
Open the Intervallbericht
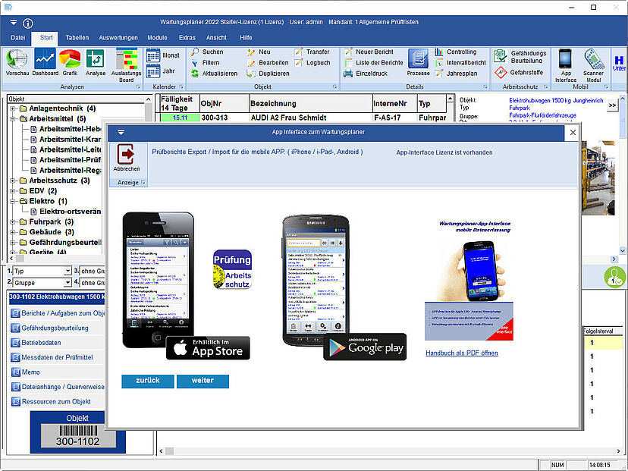point(460,62)
